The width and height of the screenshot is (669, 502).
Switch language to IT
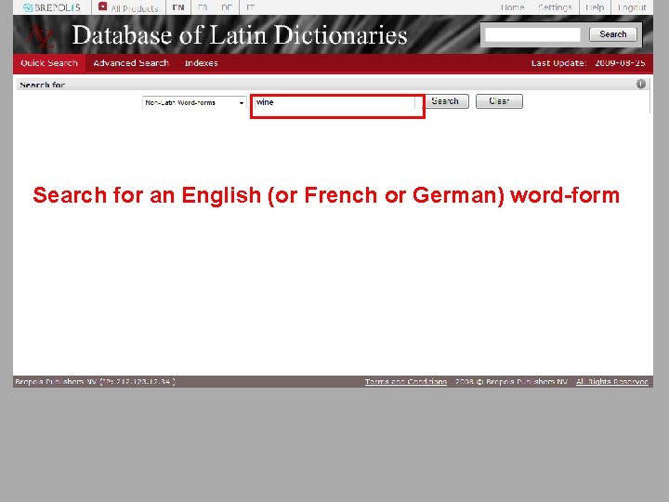tap(251, 7)
